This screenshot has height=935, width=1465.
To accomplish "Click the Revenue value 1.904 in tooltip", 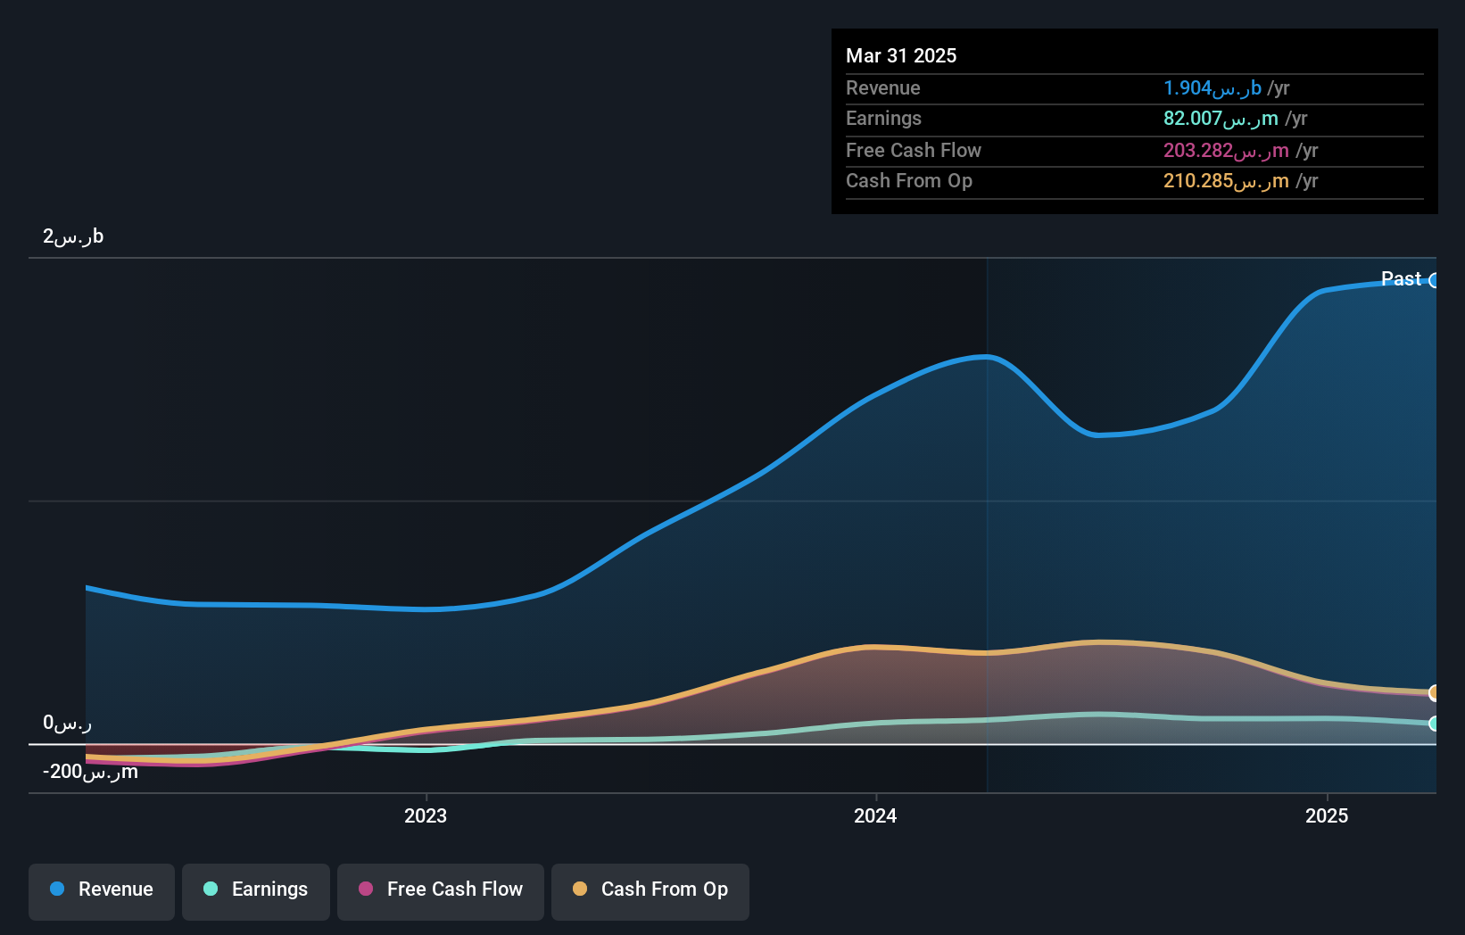I will click(x=1212, y=87).
